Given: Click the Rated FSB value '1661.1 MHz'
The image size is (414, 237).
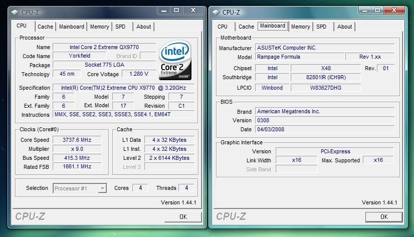Looking at the screenshot, I should [77, 166].
